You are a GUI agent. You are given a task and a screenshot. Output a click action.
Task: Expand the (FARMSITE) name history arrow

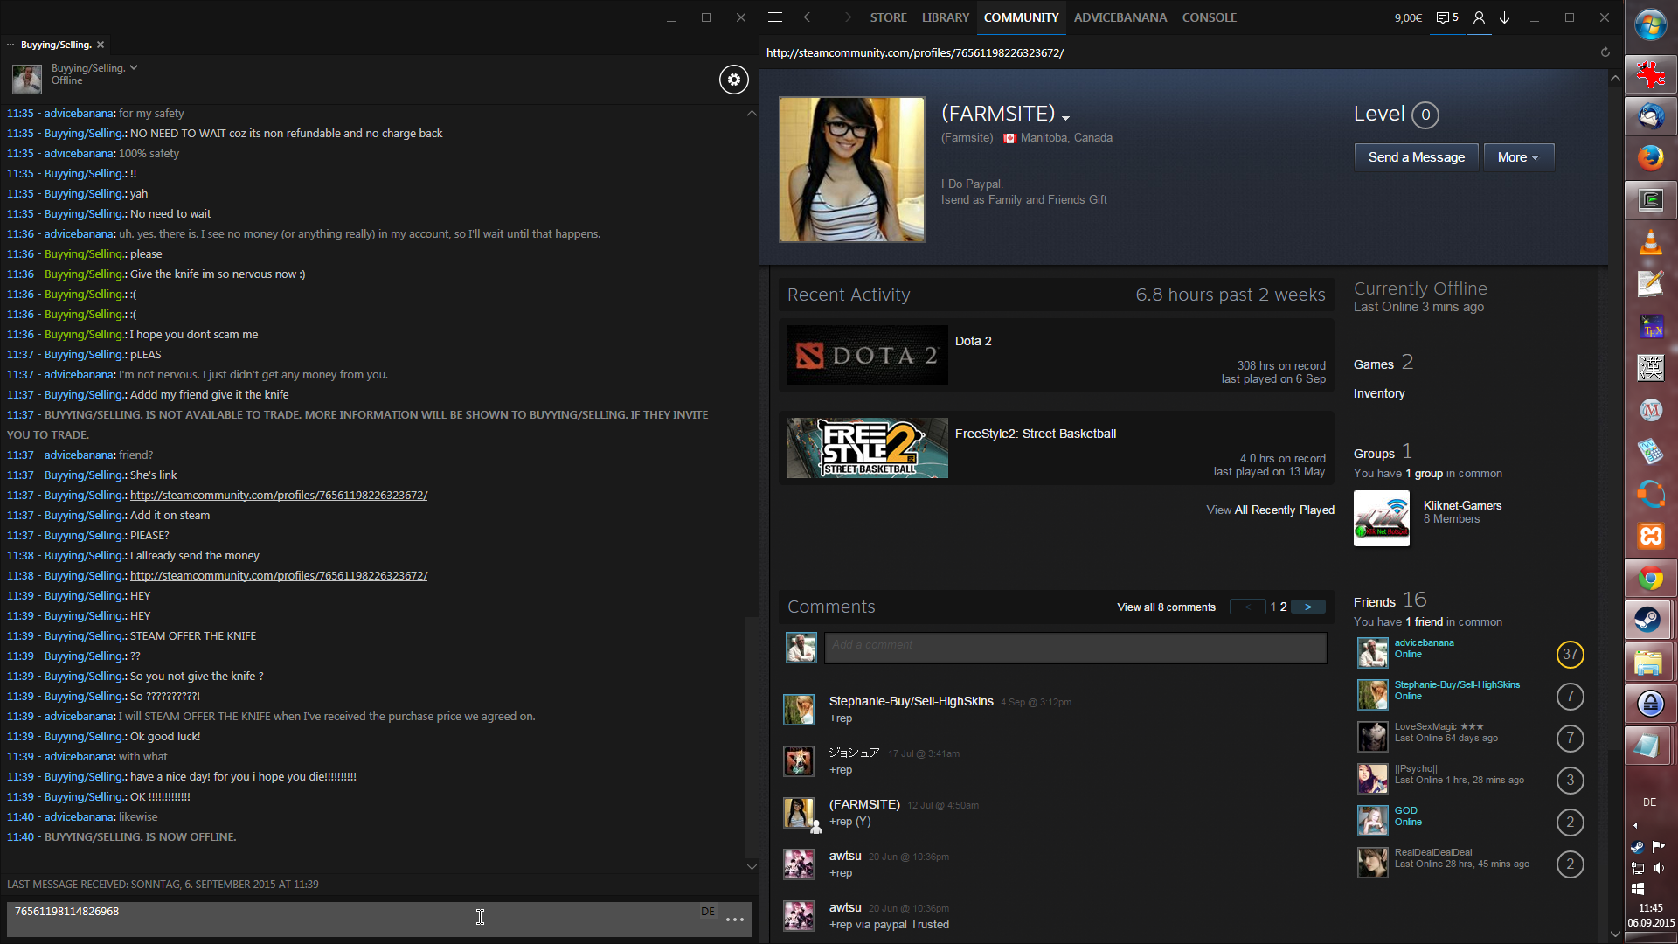coord(1065,117)
